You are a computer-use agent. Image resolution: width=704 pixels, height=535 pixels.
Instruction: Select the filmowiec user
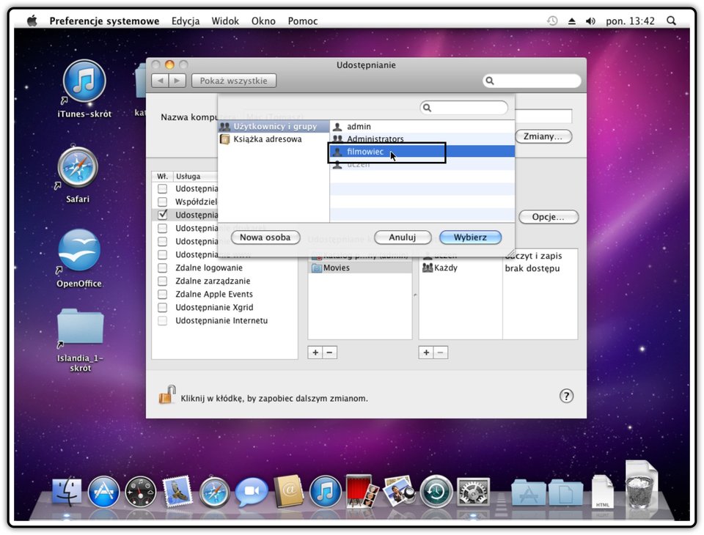click(x=422, y=152)
